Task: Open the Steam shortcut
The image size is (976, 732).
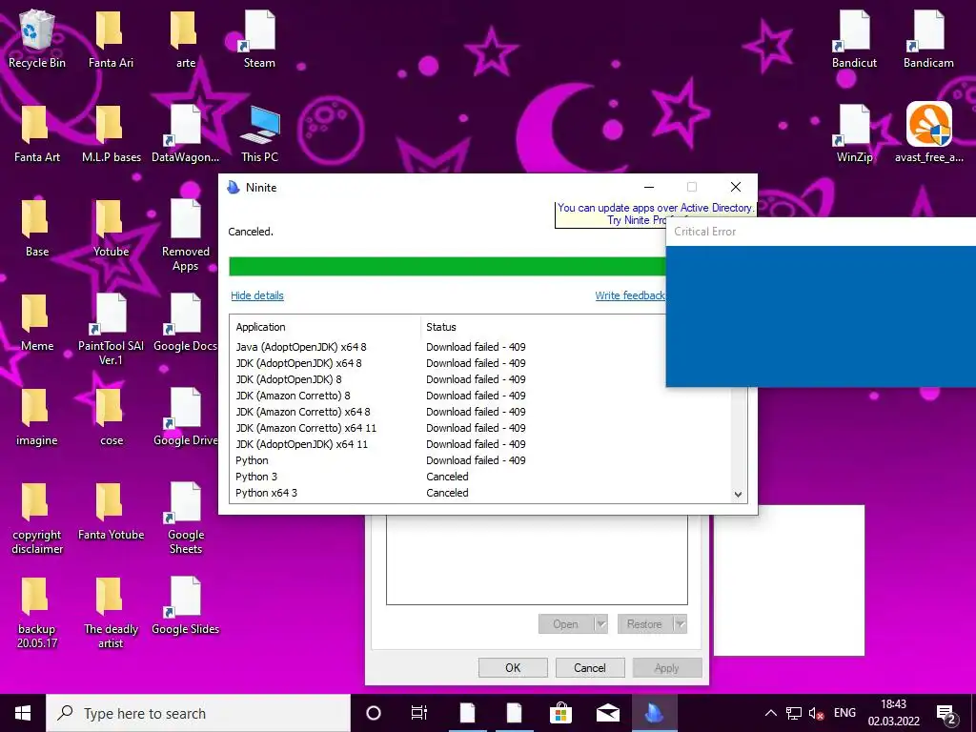Action: pos(259,38)
